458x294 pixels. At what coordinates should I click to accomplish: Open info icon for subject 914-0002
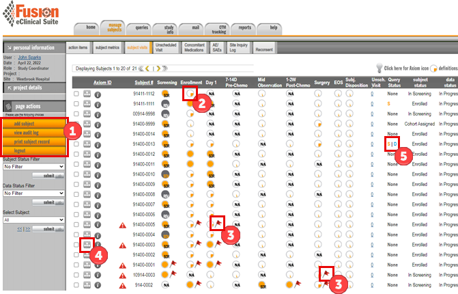98,285
